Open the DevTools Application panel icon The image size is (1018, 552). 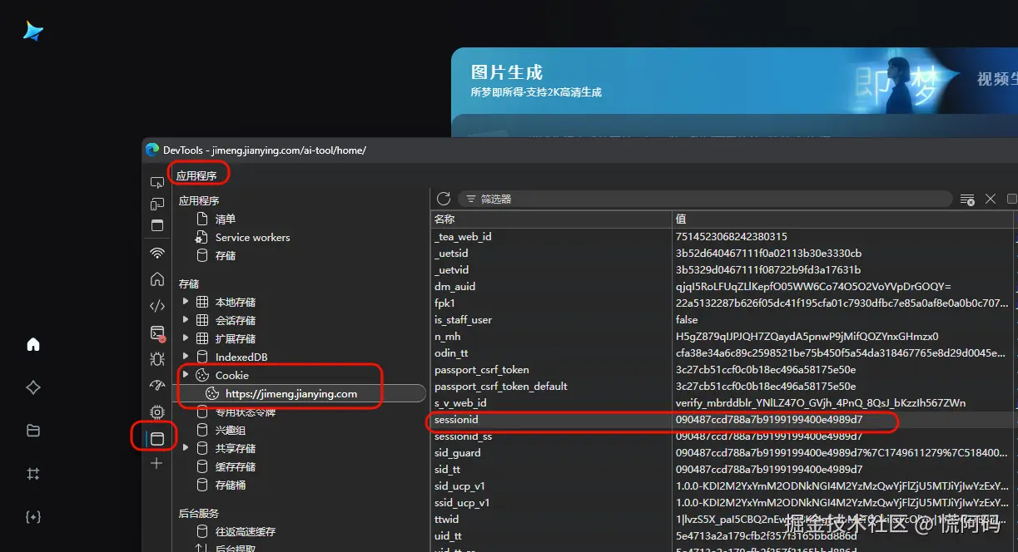pyautogui.click(x=157, y=438)
